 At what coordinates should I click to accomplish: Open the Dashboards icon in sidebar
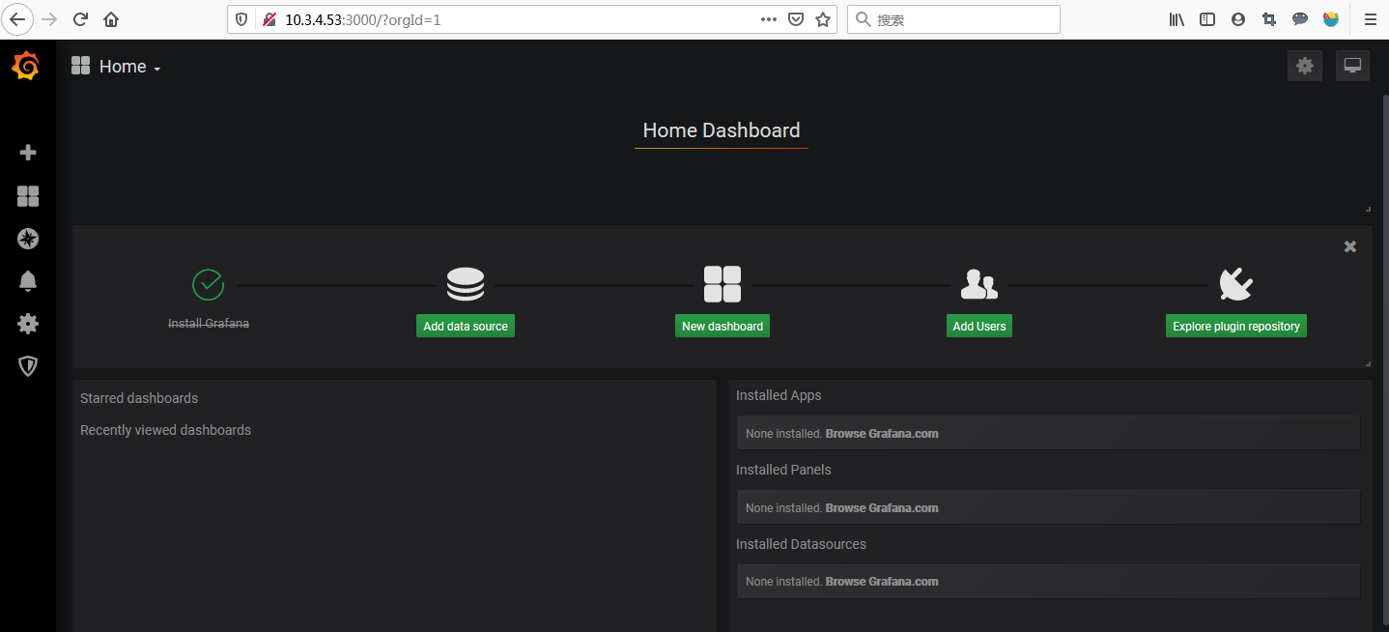point(28,196)
